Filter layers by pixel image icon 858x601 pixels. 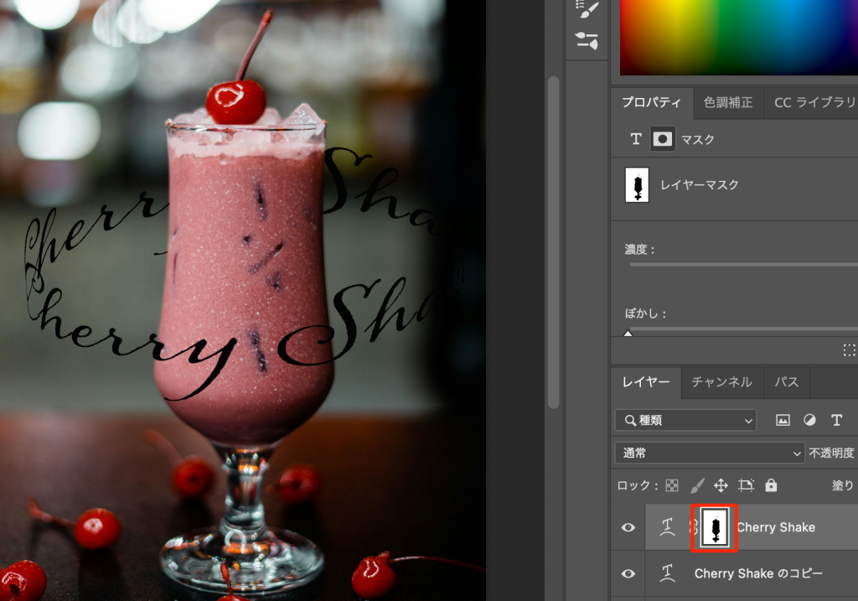click(783, 420)
